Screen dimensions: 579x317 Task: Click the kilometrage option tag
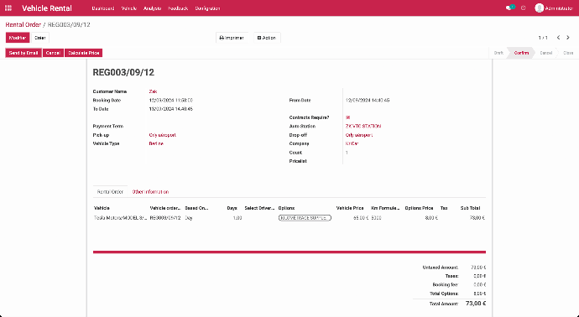pos(305,218)
